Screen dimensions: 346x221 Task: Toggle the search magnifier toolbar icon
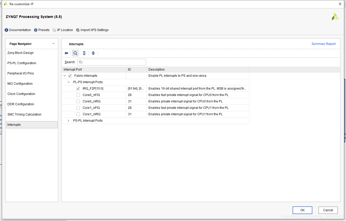pyautogui.click(x=75, y=53)
